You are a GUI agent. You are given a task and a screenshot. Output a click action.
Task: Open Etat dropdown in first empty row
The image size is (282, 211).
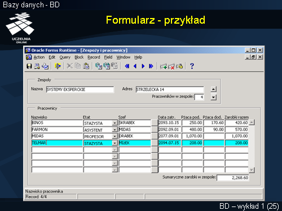(114, 150)
